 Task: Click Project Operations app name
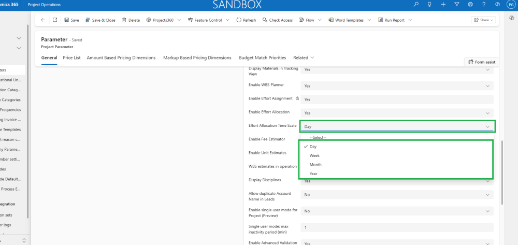[x=44, y=5]
